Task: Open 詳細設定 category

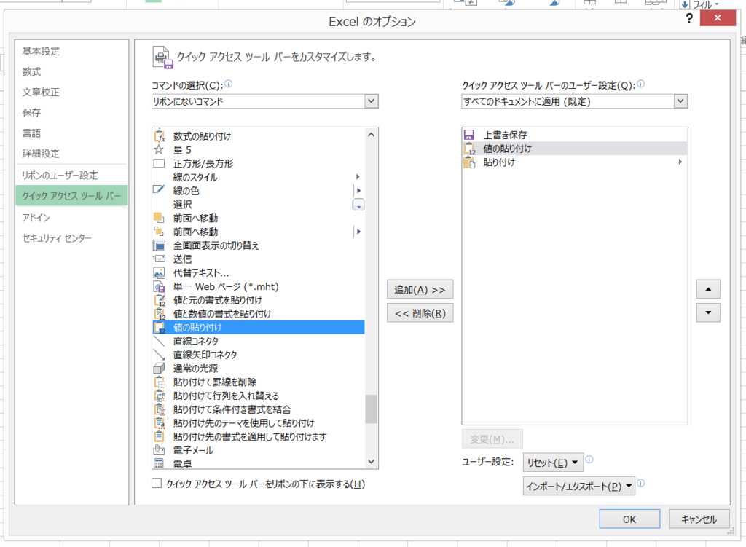Action: [41, 154]
